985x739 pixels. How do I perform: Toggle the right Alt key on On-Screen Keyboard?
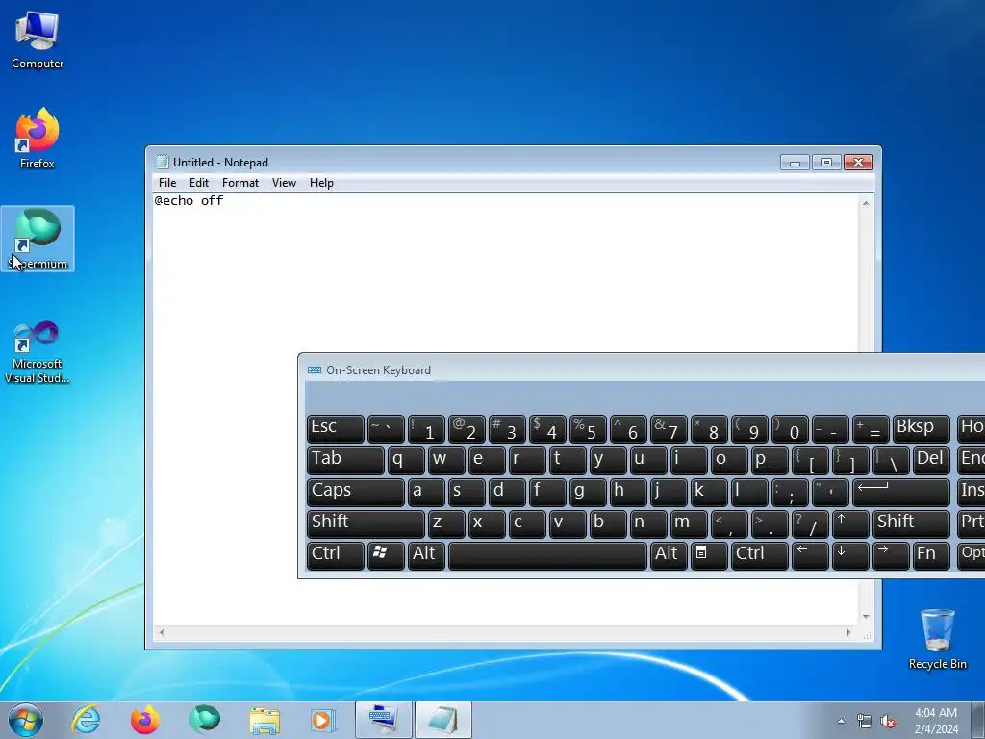point(669,555)
